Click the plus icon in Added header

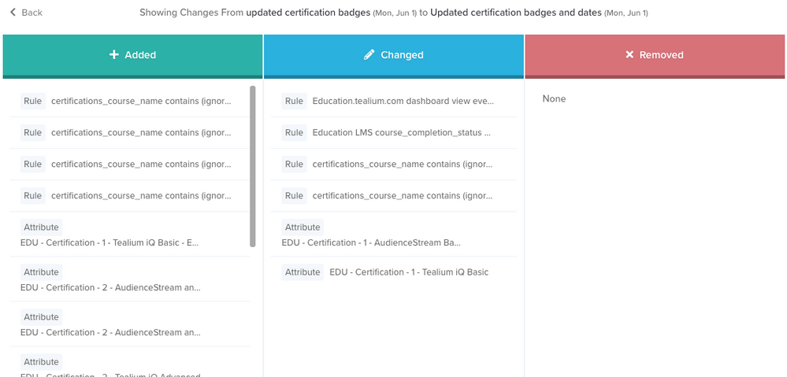click(x=113, y=55)
